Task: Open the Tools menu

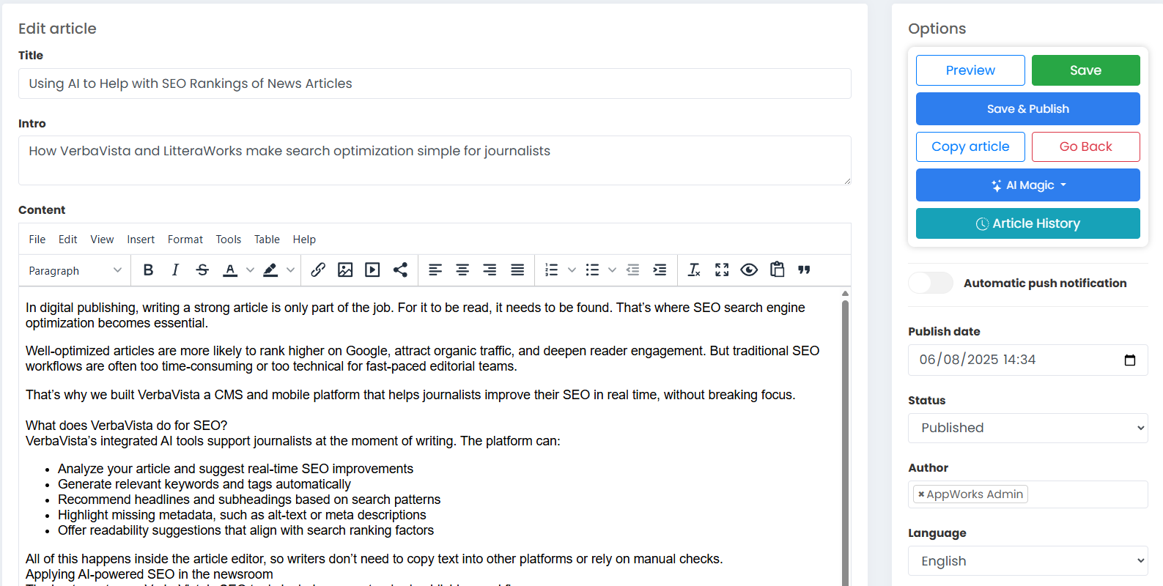Action: pos(229,240)
